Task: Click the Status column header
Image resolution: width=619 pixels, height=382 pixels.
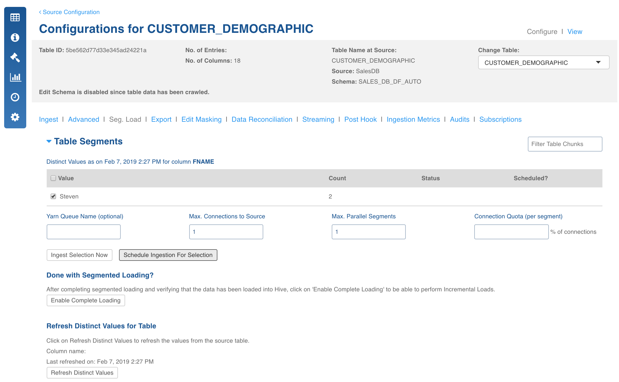Action: click(430, 178)
